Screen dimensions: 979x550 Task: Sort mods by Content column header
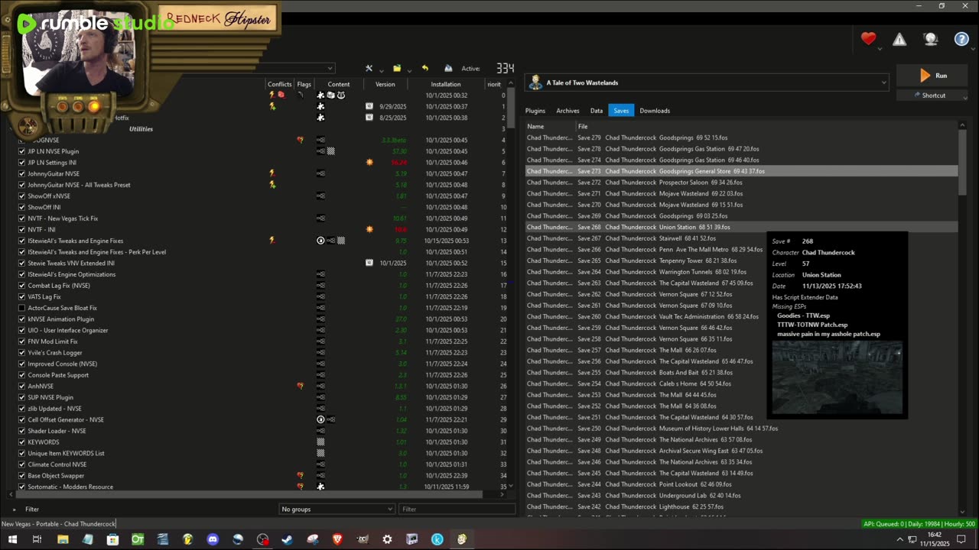pos(338,84)
